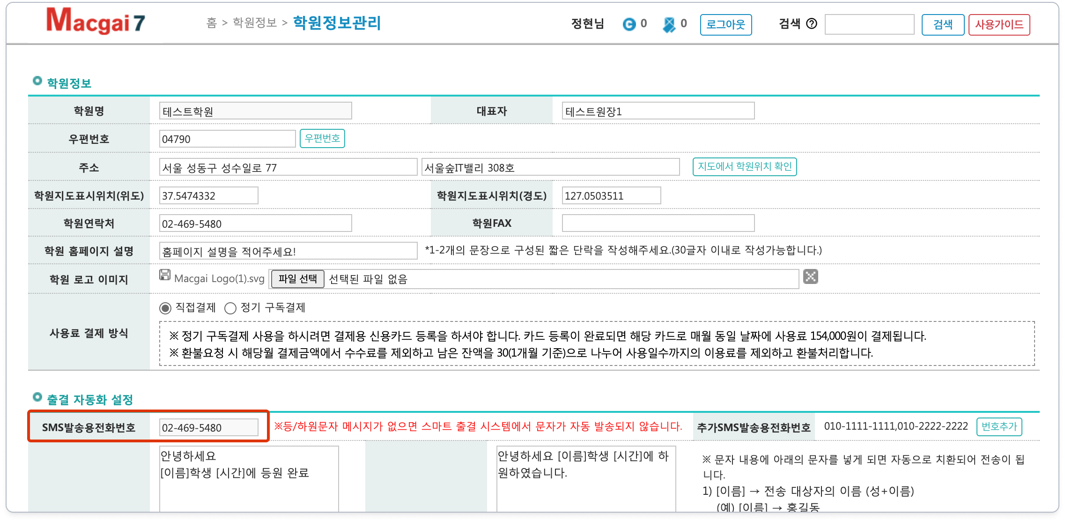
Task: Click the 파일 선택 file chooser button
Action: [x=297, y=279]
